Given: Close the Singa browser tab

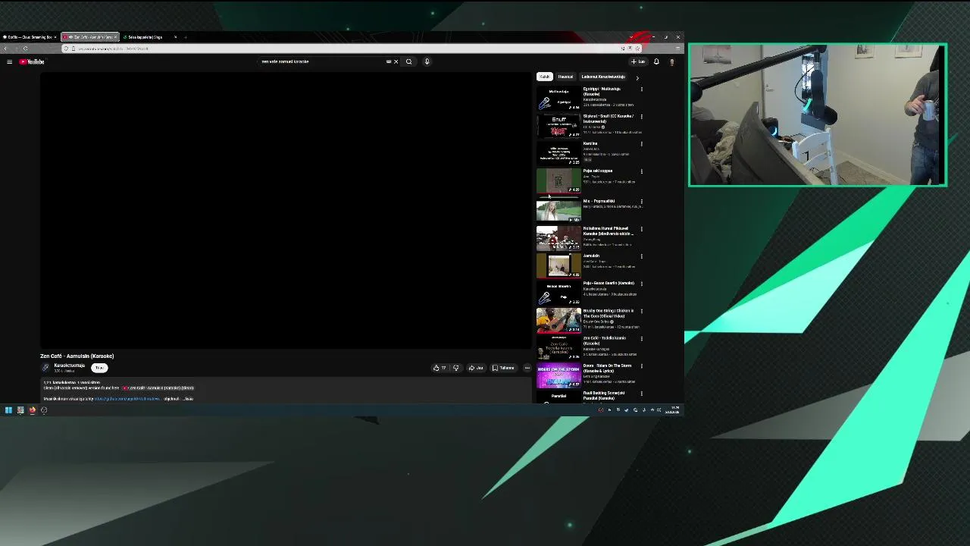Looking at the screenshot, I should 175,36.
